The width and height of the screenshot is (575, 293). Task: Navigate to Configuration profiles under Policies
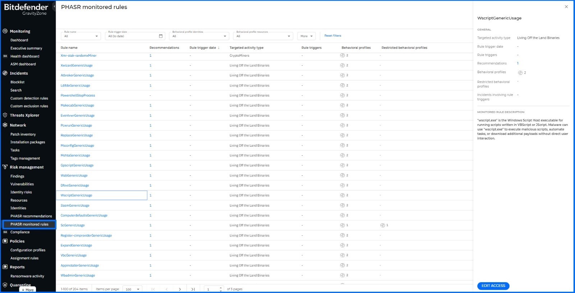tap(28, 250)
